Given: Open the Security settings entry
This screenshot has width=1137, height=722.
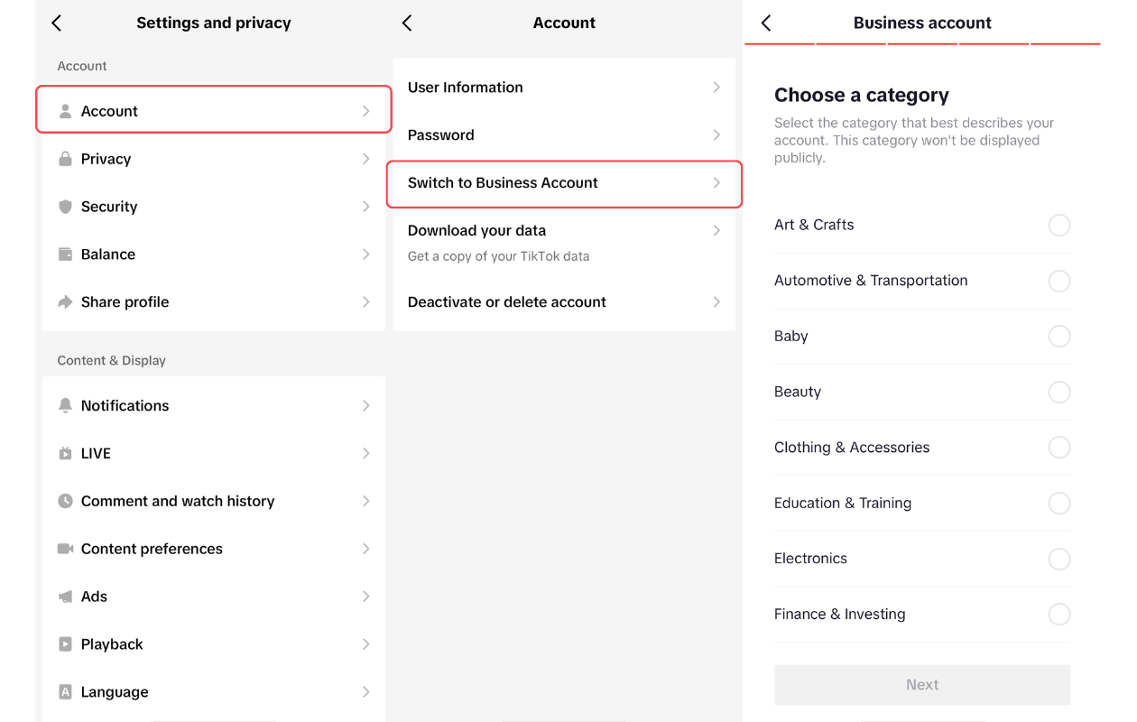Looking at the screenshot, I should (214, 207).
